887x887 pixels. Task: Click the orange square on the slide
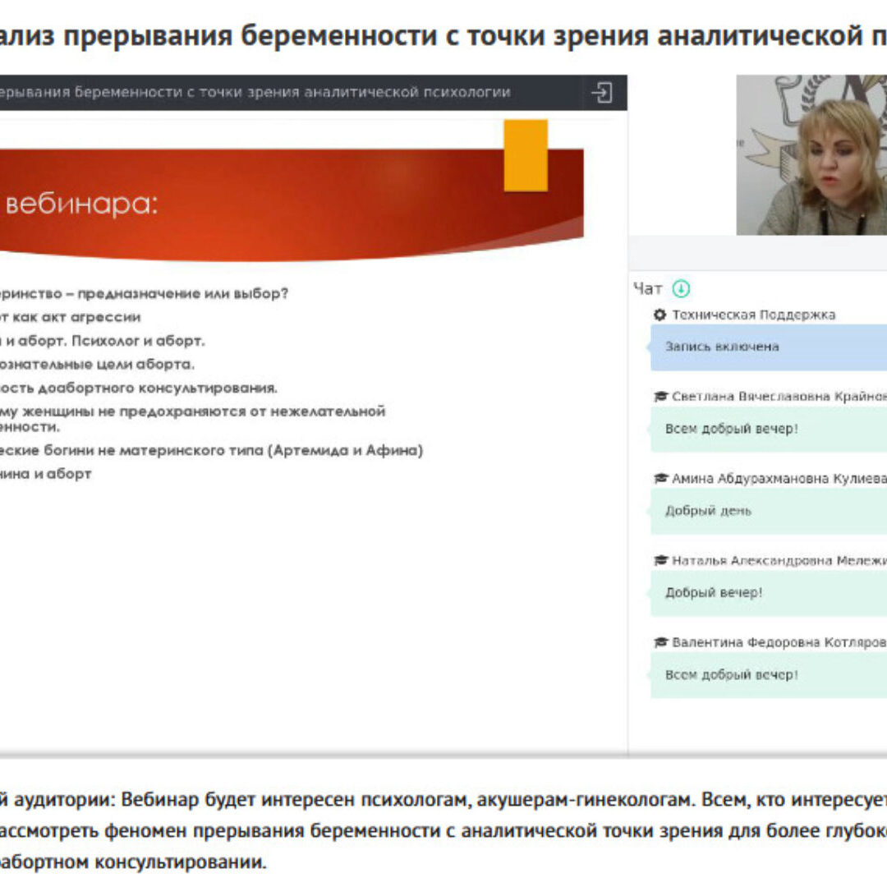point(526,155)
